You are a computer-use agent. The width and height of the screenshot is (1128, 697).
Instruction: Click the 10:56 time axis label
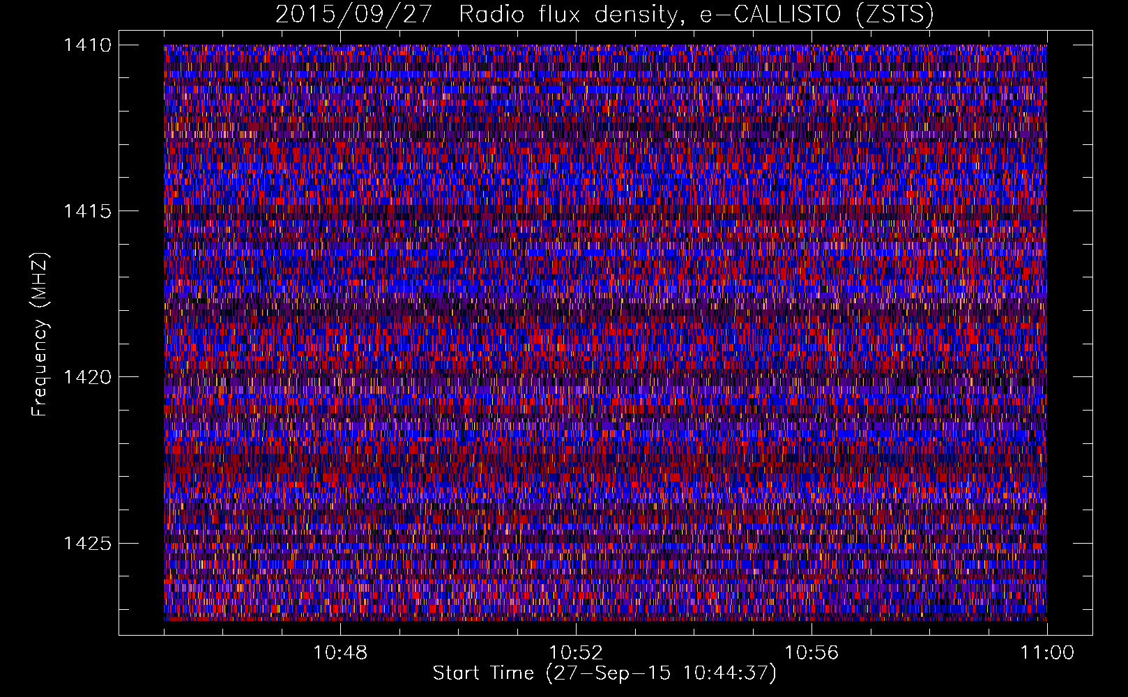click(811, 653)
